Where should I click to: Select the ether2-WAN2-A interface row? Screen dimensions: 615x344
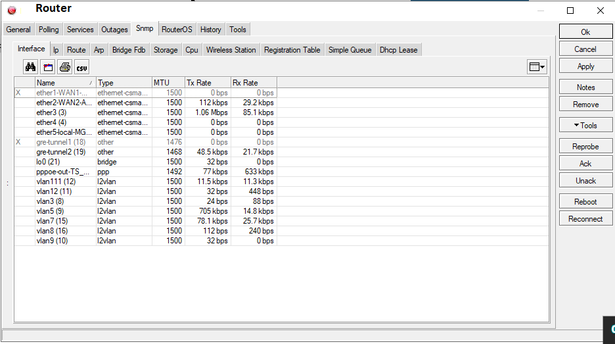coord(145,103)
